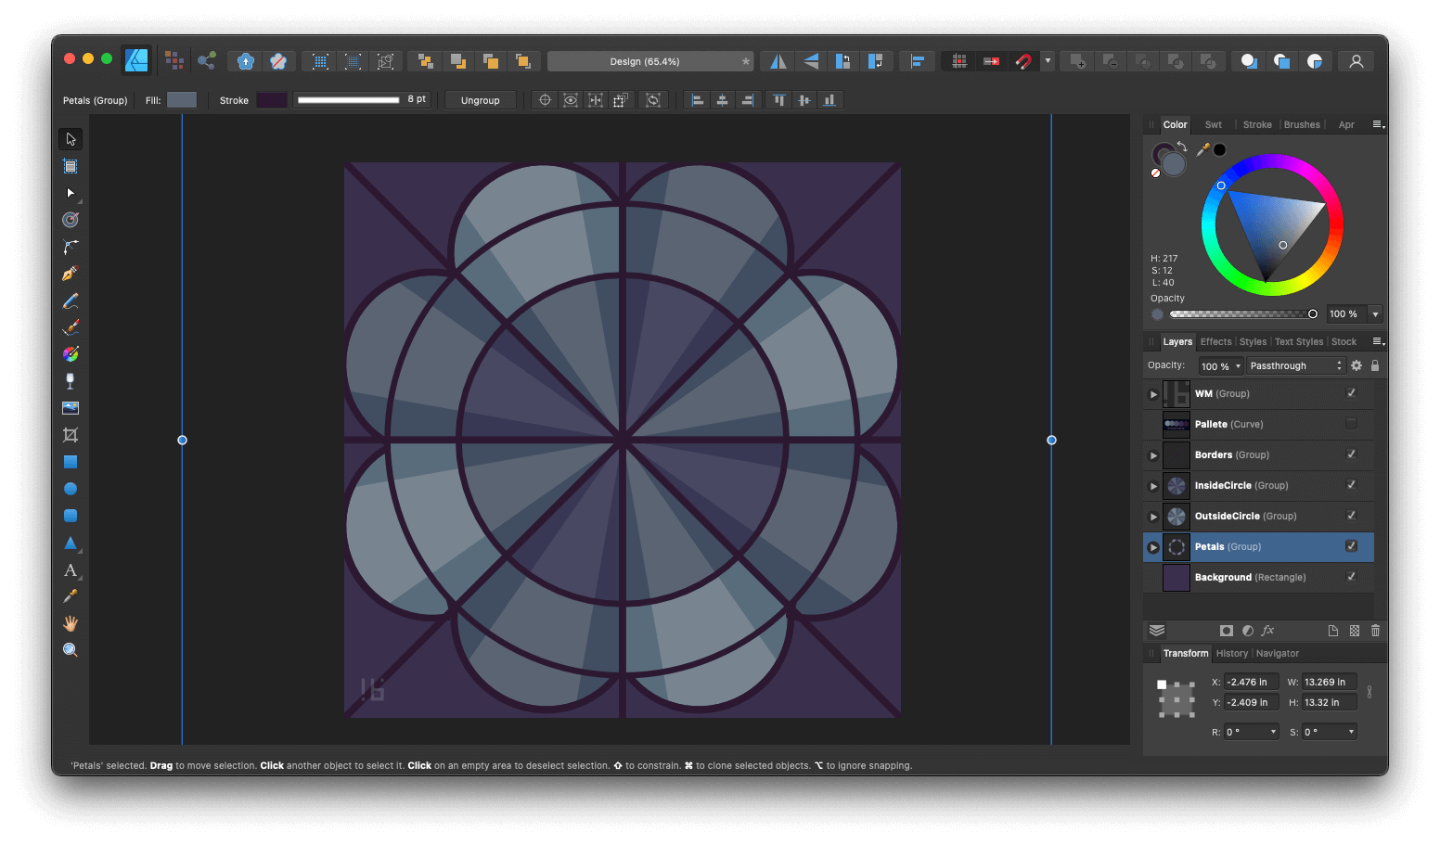This screenshot has height=844, width=1440.
Task: Select the Vector Crop tool
Action: pos(70,434)
